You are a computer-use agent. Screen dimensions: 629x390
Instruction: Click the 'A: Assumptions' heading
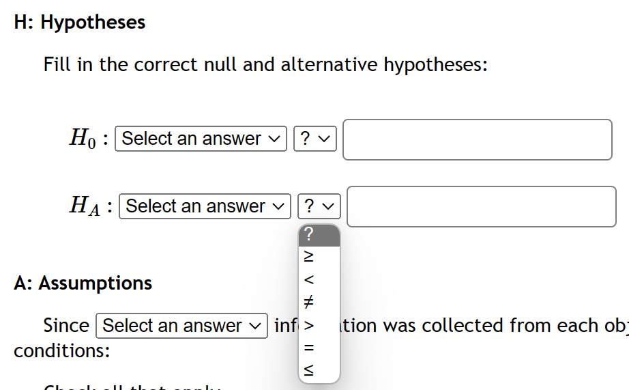pyautogui.click(x=83, y=283)
